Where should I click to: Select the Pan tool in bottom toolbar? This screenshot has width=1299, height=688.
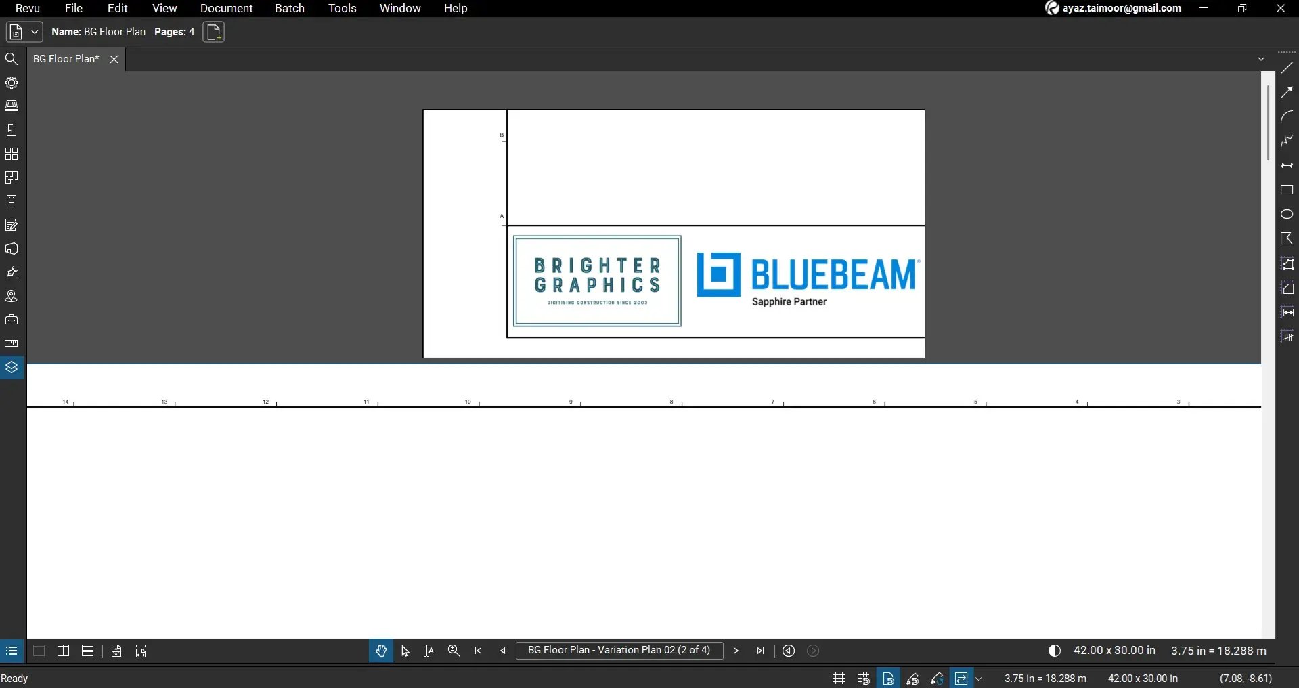381,651
